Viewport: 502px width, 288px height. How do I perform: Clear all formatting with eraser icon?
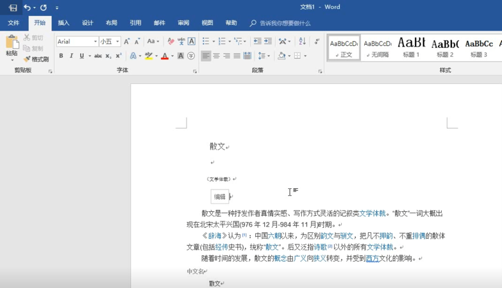pos(171,41)
